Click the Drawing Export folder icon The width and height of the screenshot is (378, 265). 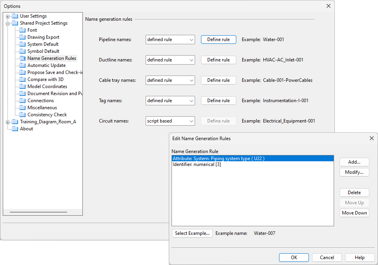(22, 37)
